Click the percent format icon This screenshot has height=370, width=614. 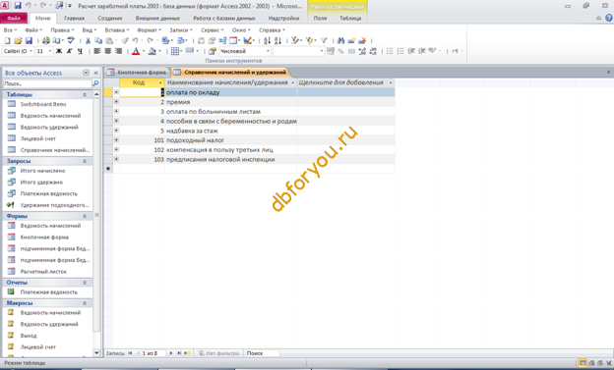[340, 51]
